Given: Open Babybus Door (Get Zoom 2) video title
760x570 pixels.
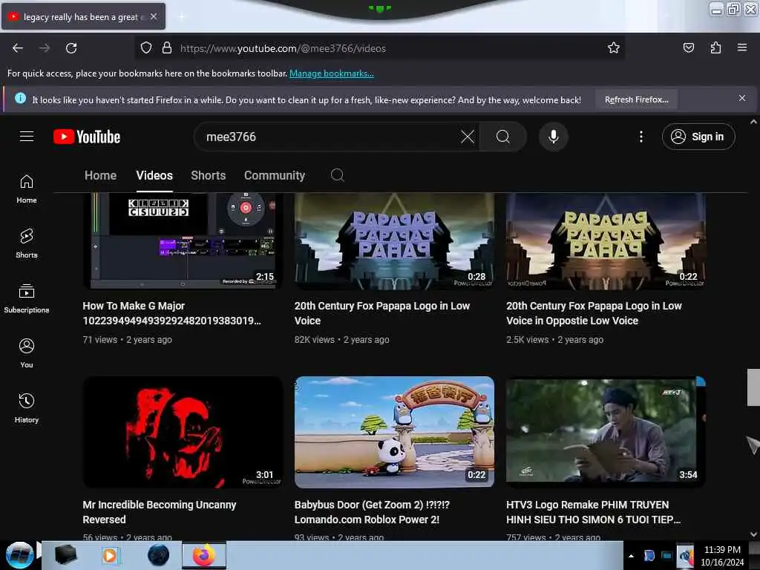Looking at the screenshot, I should click(372, 512).
